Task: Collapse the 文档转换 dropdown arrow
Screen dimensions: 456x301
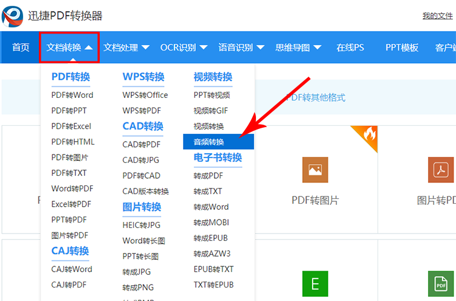Action: pyautogui.click(x=89, y=47)
